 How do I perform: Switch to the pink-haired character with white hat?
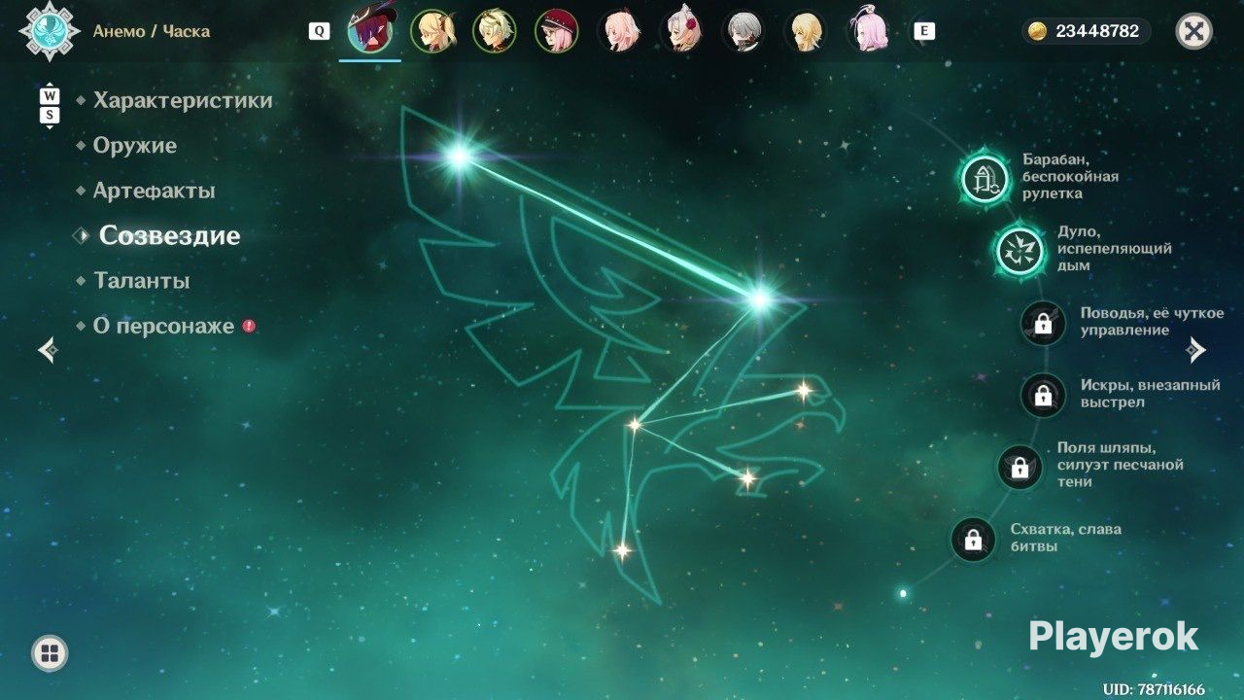(x=868, y=31)
